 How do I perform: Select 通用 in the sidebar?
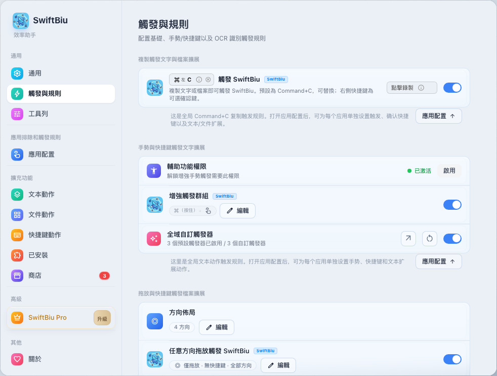point(61,73)
